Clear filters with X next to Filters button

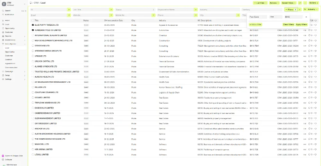[x=300, y=10]
